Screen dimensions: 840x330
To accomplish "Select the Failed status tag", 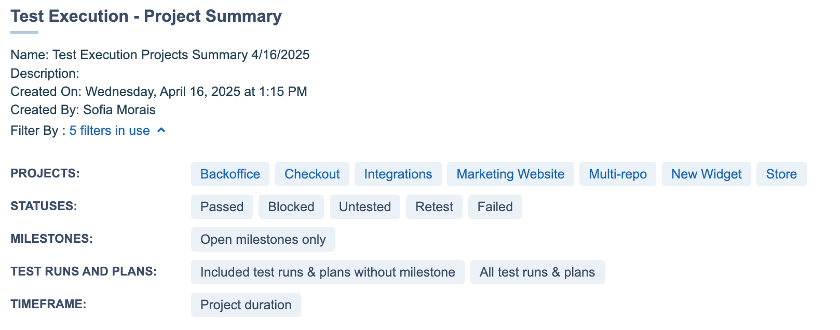I will 495,207.
